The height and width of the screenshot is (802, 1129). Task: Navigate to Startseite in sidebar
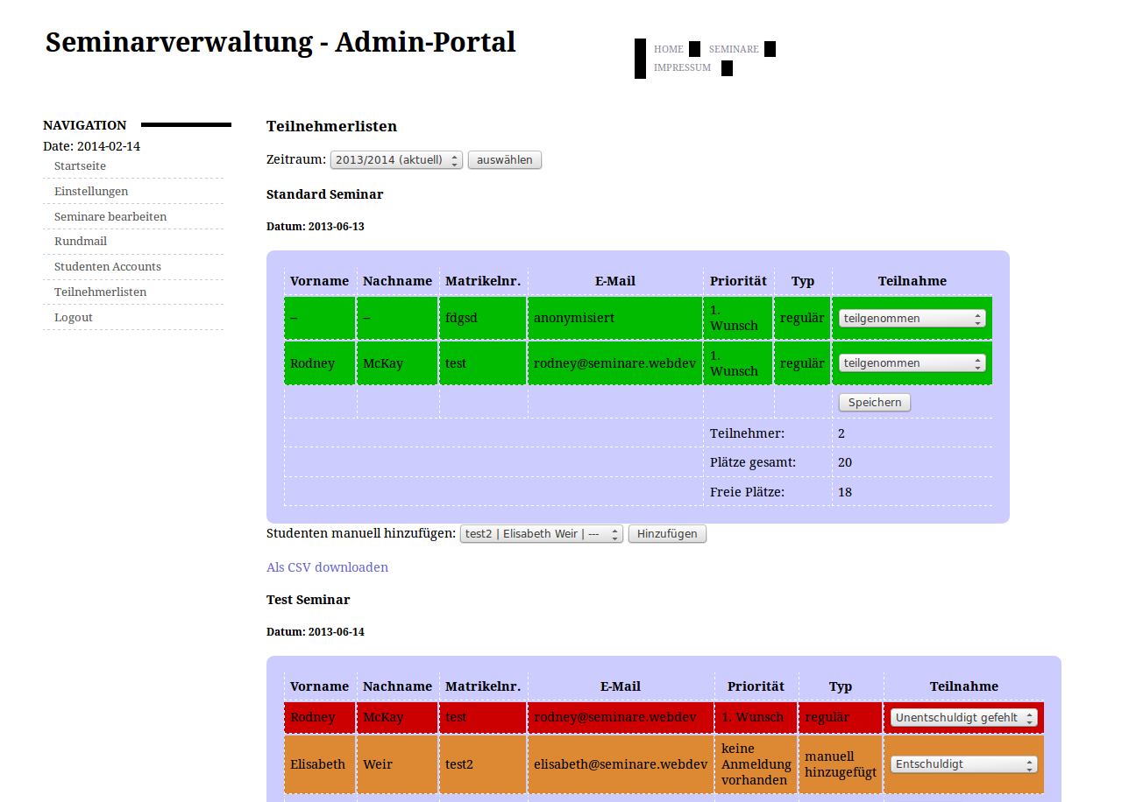coord(80,166)
